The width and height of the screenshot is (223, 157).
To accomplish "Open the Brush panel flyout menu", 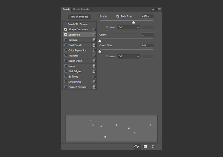I will click(159, 10).
